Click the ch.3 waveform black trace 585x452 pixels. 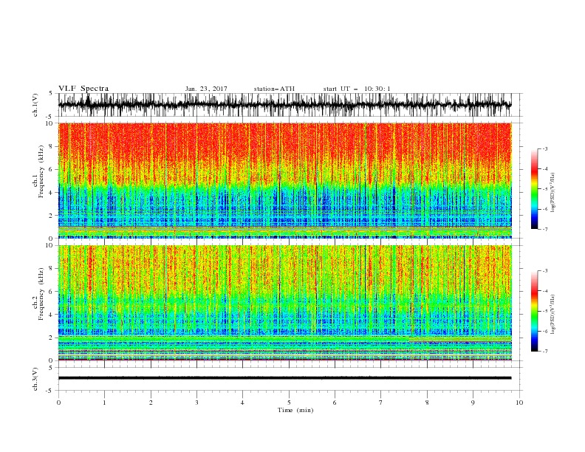coord(284,378)
